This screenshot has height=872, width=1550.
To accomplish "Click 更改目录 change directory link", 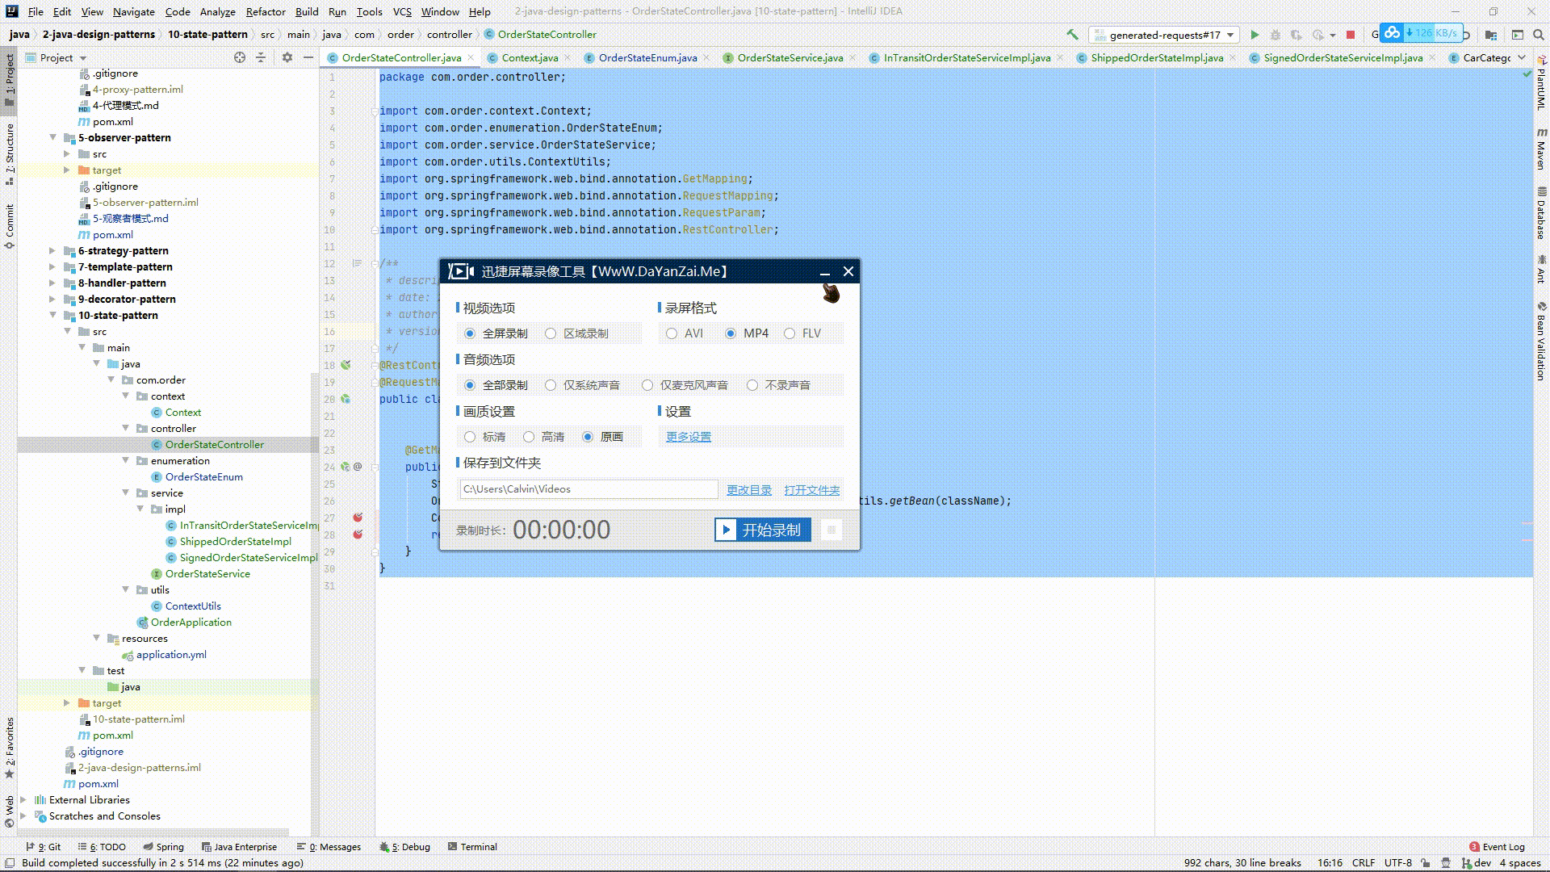I will 749,490.
